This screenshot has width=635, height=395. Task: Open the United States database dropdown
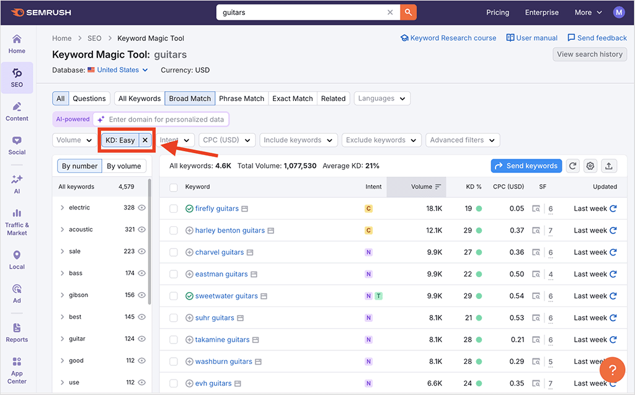tap(117, 70)
